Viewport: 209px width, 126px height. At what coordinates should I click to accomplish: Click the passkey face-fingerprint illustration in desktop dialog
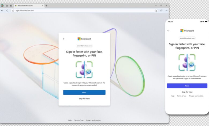click(x=84, y=69)
